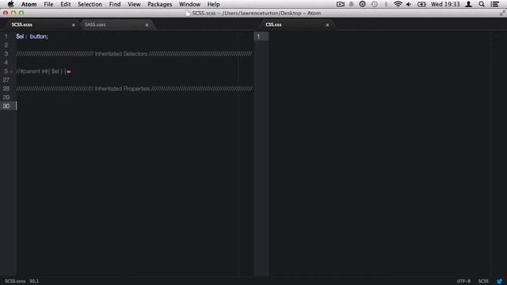Open the View menu
Image resolution: width=507 pixels, height=285 pixels.
pos(134,4)
